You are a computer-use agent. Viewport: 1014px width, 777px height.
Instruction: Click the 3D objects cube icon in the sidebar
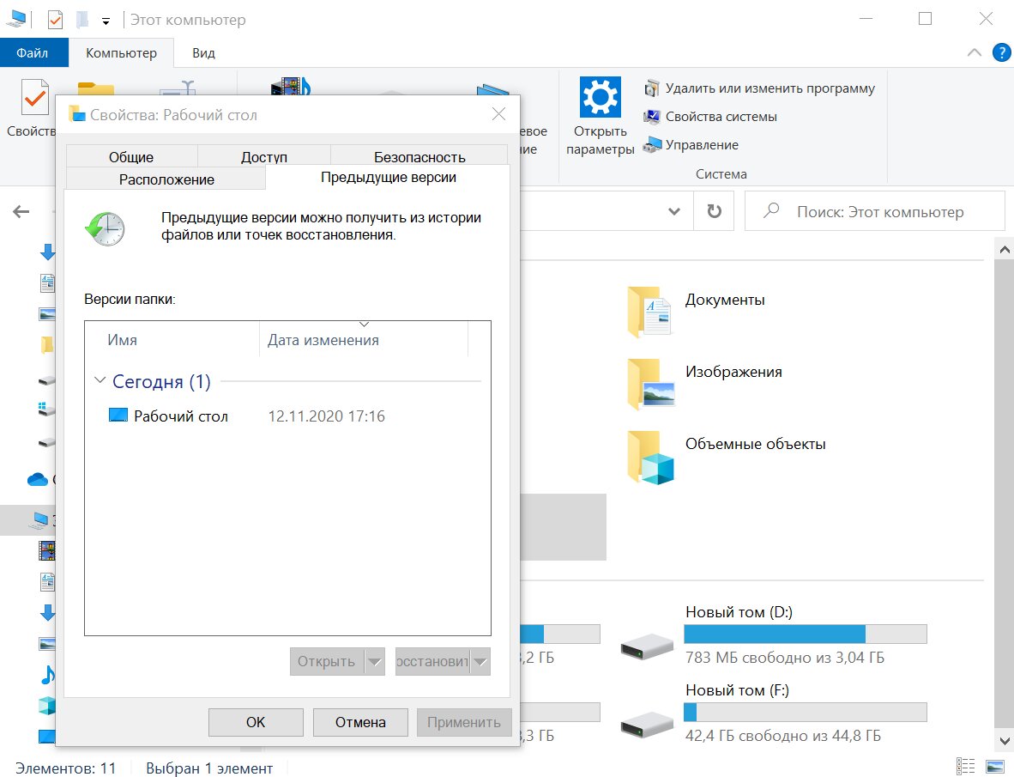pos(47,705)
